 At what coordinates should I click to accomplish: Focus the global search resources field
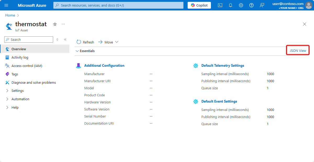[118, 5]
